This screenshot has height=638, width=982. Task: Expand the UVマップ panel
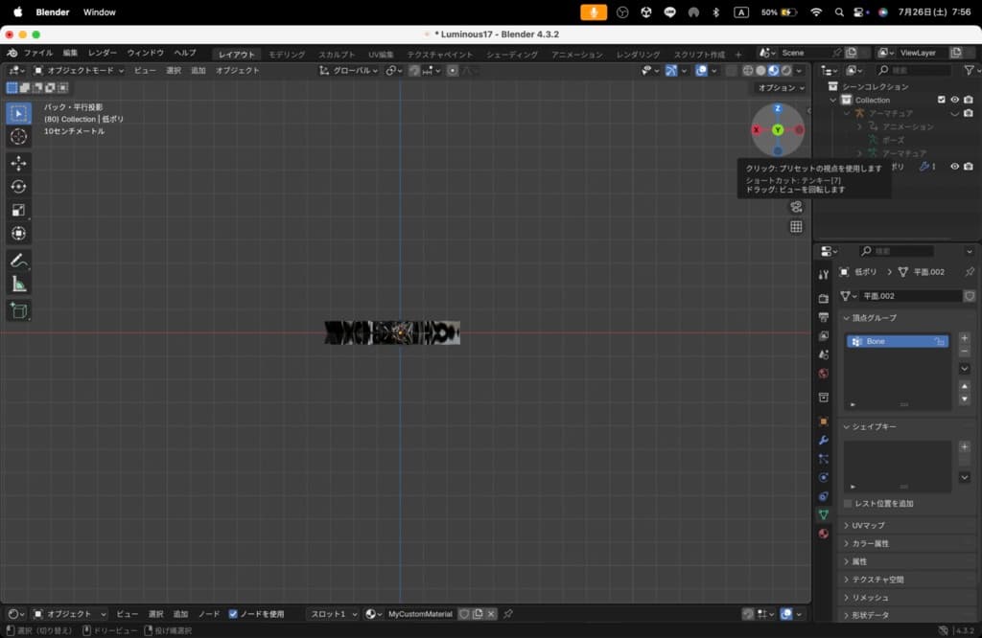coord(868,526)
